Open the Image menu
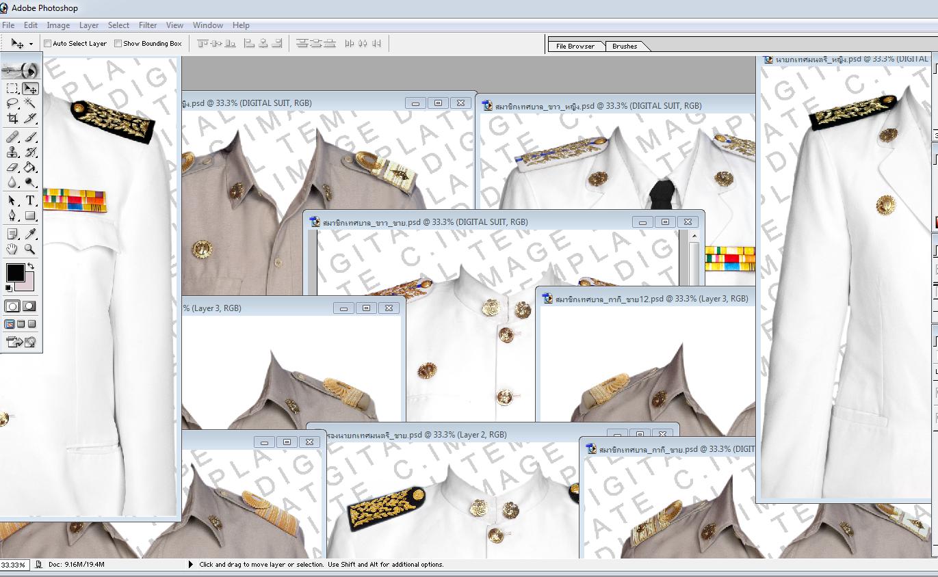This screenshot has width=938, height=577. click(58, 25)
